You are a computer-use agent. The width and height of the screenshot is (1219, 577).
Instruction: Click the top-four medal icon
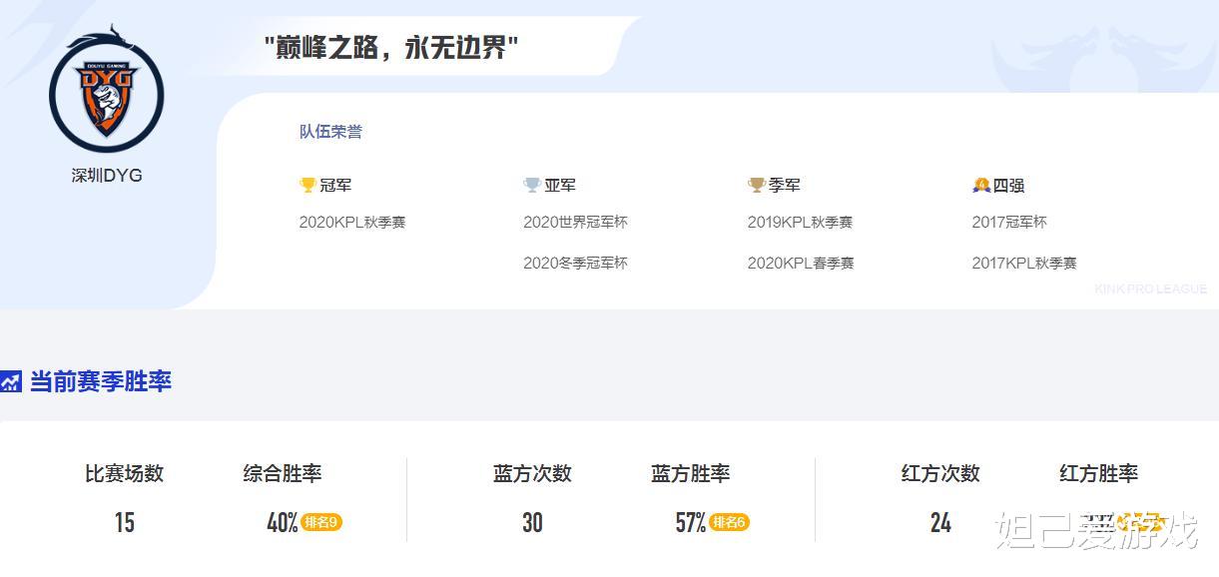(981, 185)
